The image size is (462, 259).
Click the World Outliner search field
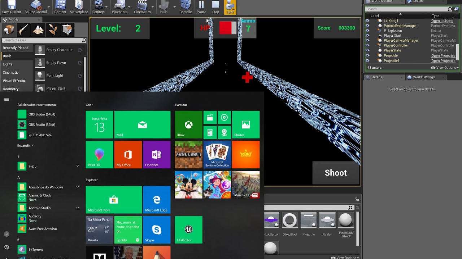[409, 9]
